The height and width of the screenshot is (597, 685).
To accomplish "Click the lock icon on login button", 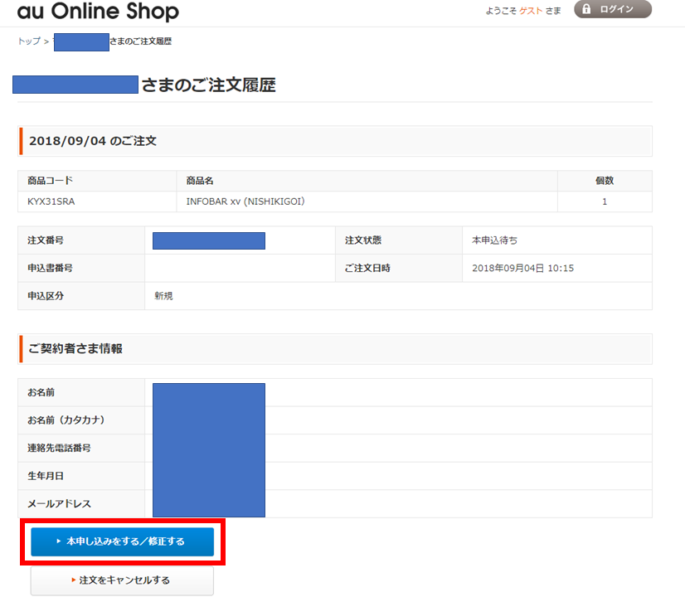I will [586, 9].
